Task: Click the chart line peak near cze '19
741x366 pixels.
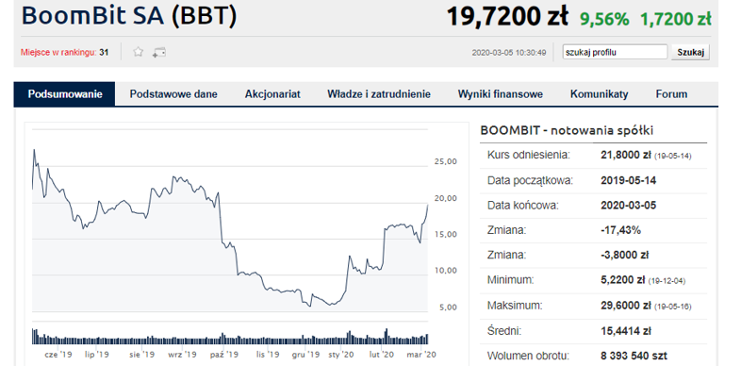Action: tap(34, 150)
